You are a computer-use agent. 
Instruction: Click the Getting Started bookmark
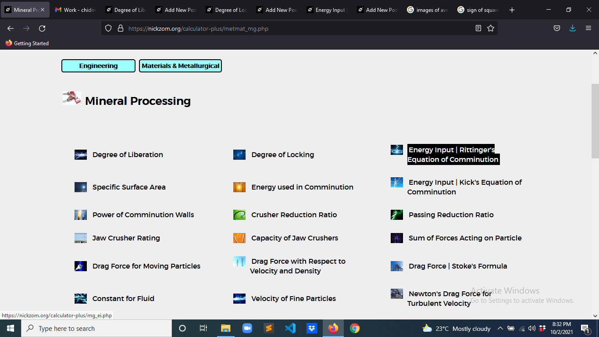(x=27, y=43)
